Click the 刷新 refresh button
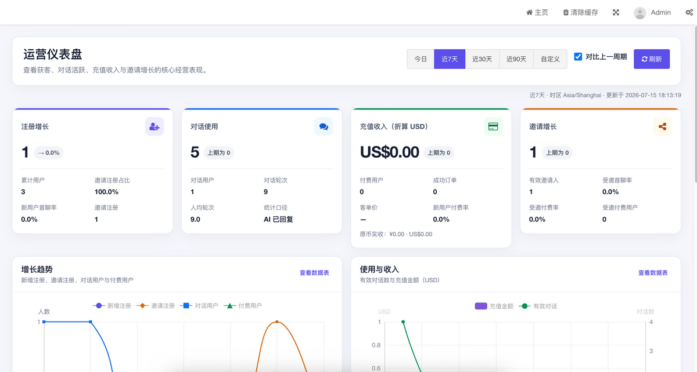Viewport: 697px width, 372px height. [x=652, y=59]
